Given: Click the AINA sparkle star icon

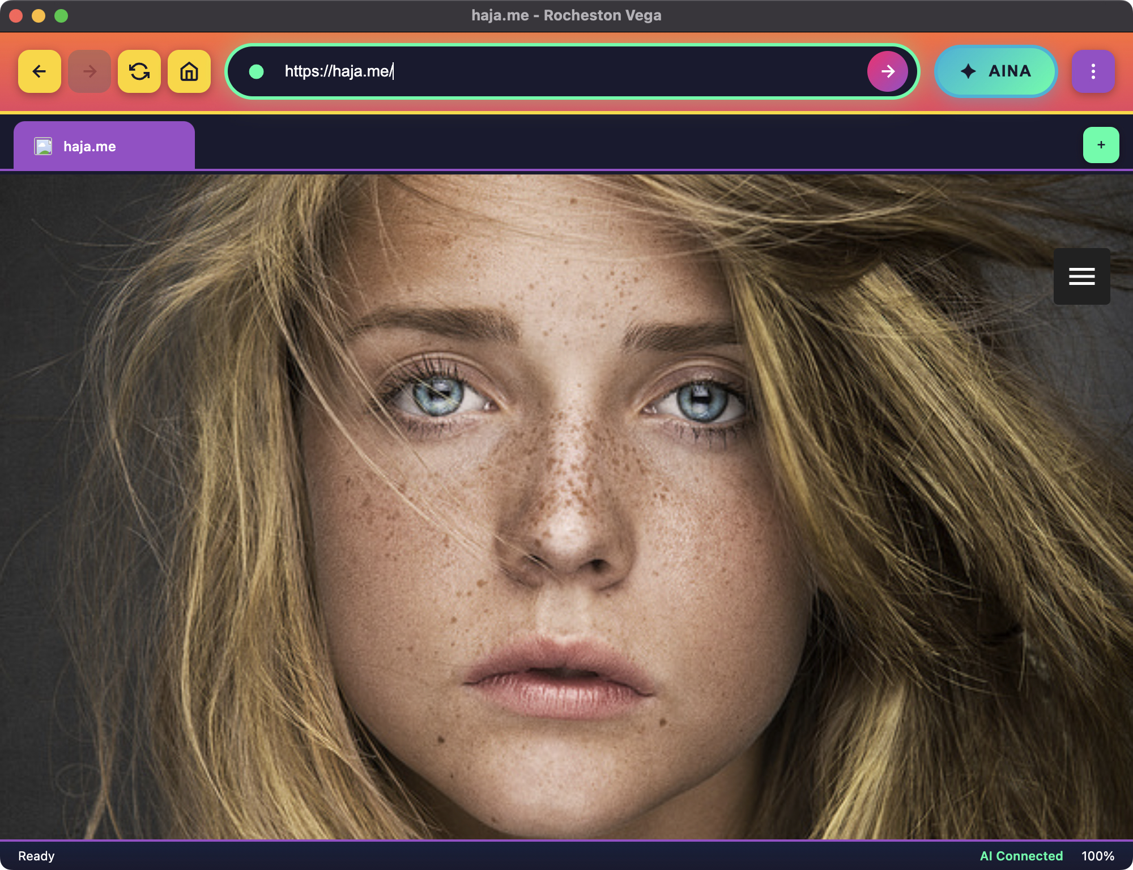Looking at the screenshot, I should coord(968,71).
